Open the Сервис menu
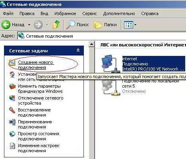Viewport: 186px width, 159px height. [89, 13]
